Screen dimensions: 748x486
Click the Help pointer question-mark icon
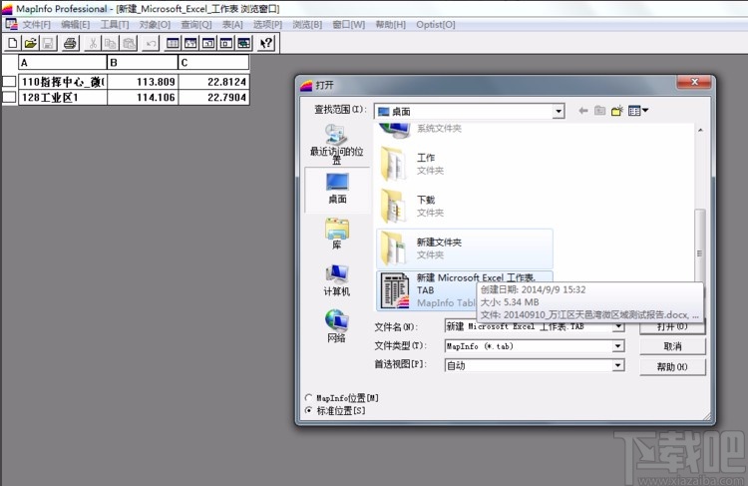266,44
